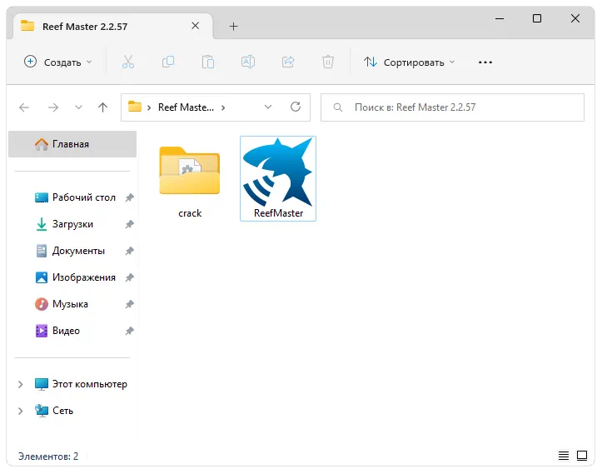
Task: Add a new tab with plus button
Action: [233, 26]
